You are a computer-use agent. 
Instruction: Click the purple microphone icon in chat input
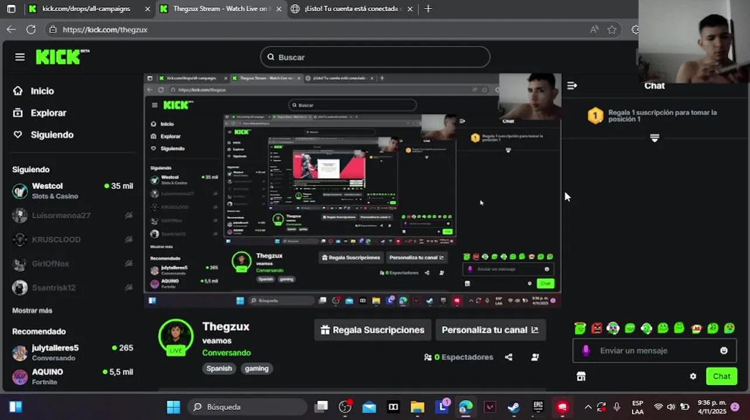[586, 351]
